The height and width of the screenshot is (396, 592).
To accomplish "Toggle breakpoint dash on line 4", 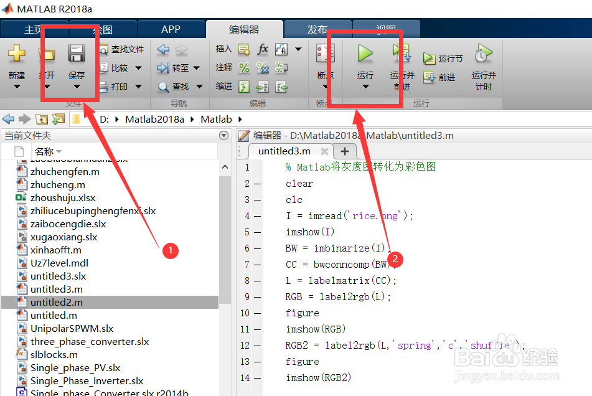I will click(258, 216).
